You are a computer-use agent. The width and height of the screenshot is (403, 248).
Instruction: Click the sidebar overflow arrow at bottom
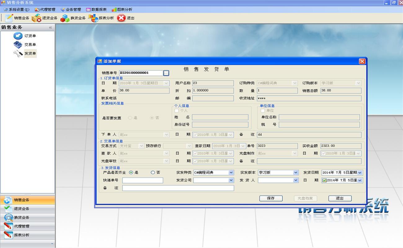[x=52, y=244]
